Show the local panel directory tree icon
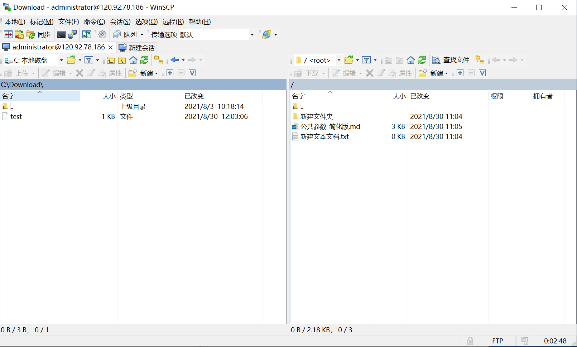This screenshot has height=347, width=577. click(159, 60)
